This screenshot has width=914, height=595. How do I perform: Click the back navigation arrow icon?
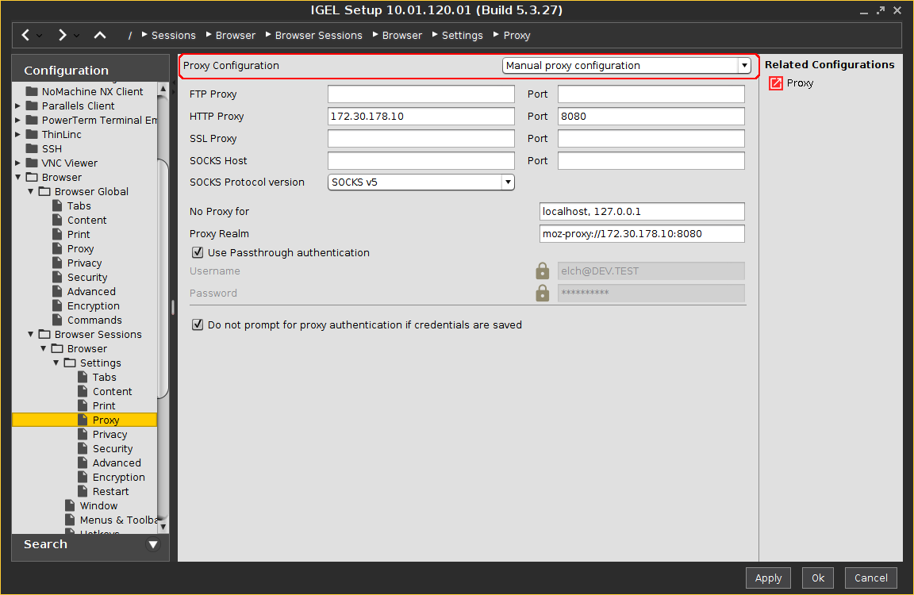[26, 35]
